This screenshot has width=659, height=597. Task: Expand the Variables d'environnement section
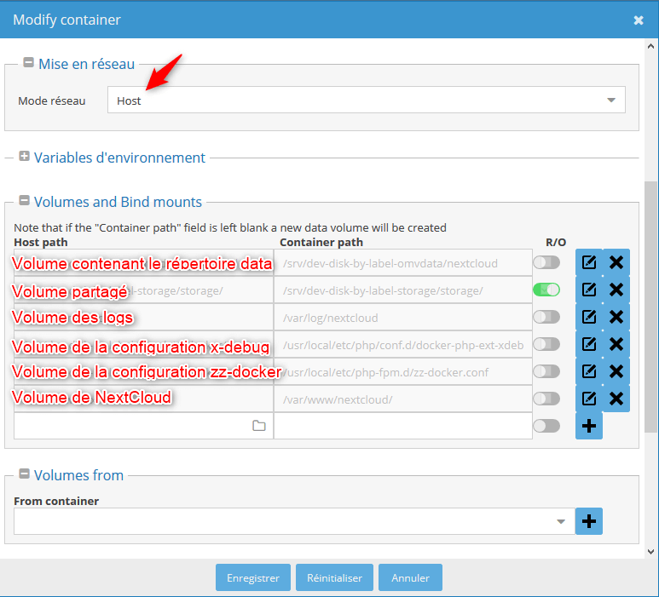point(24,158)
